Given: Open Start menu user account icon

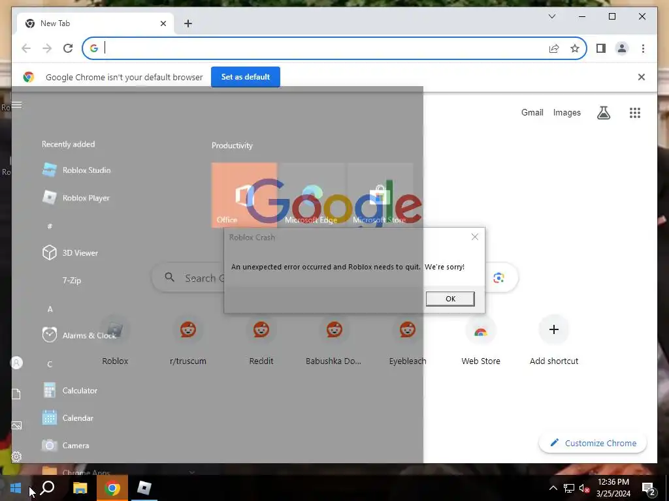Looking at the screenshot, I should click(16, 363).
